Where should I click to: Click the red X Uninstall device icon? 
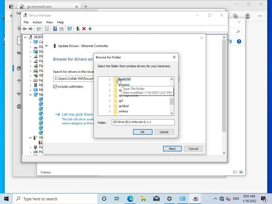tap(84, 29)
